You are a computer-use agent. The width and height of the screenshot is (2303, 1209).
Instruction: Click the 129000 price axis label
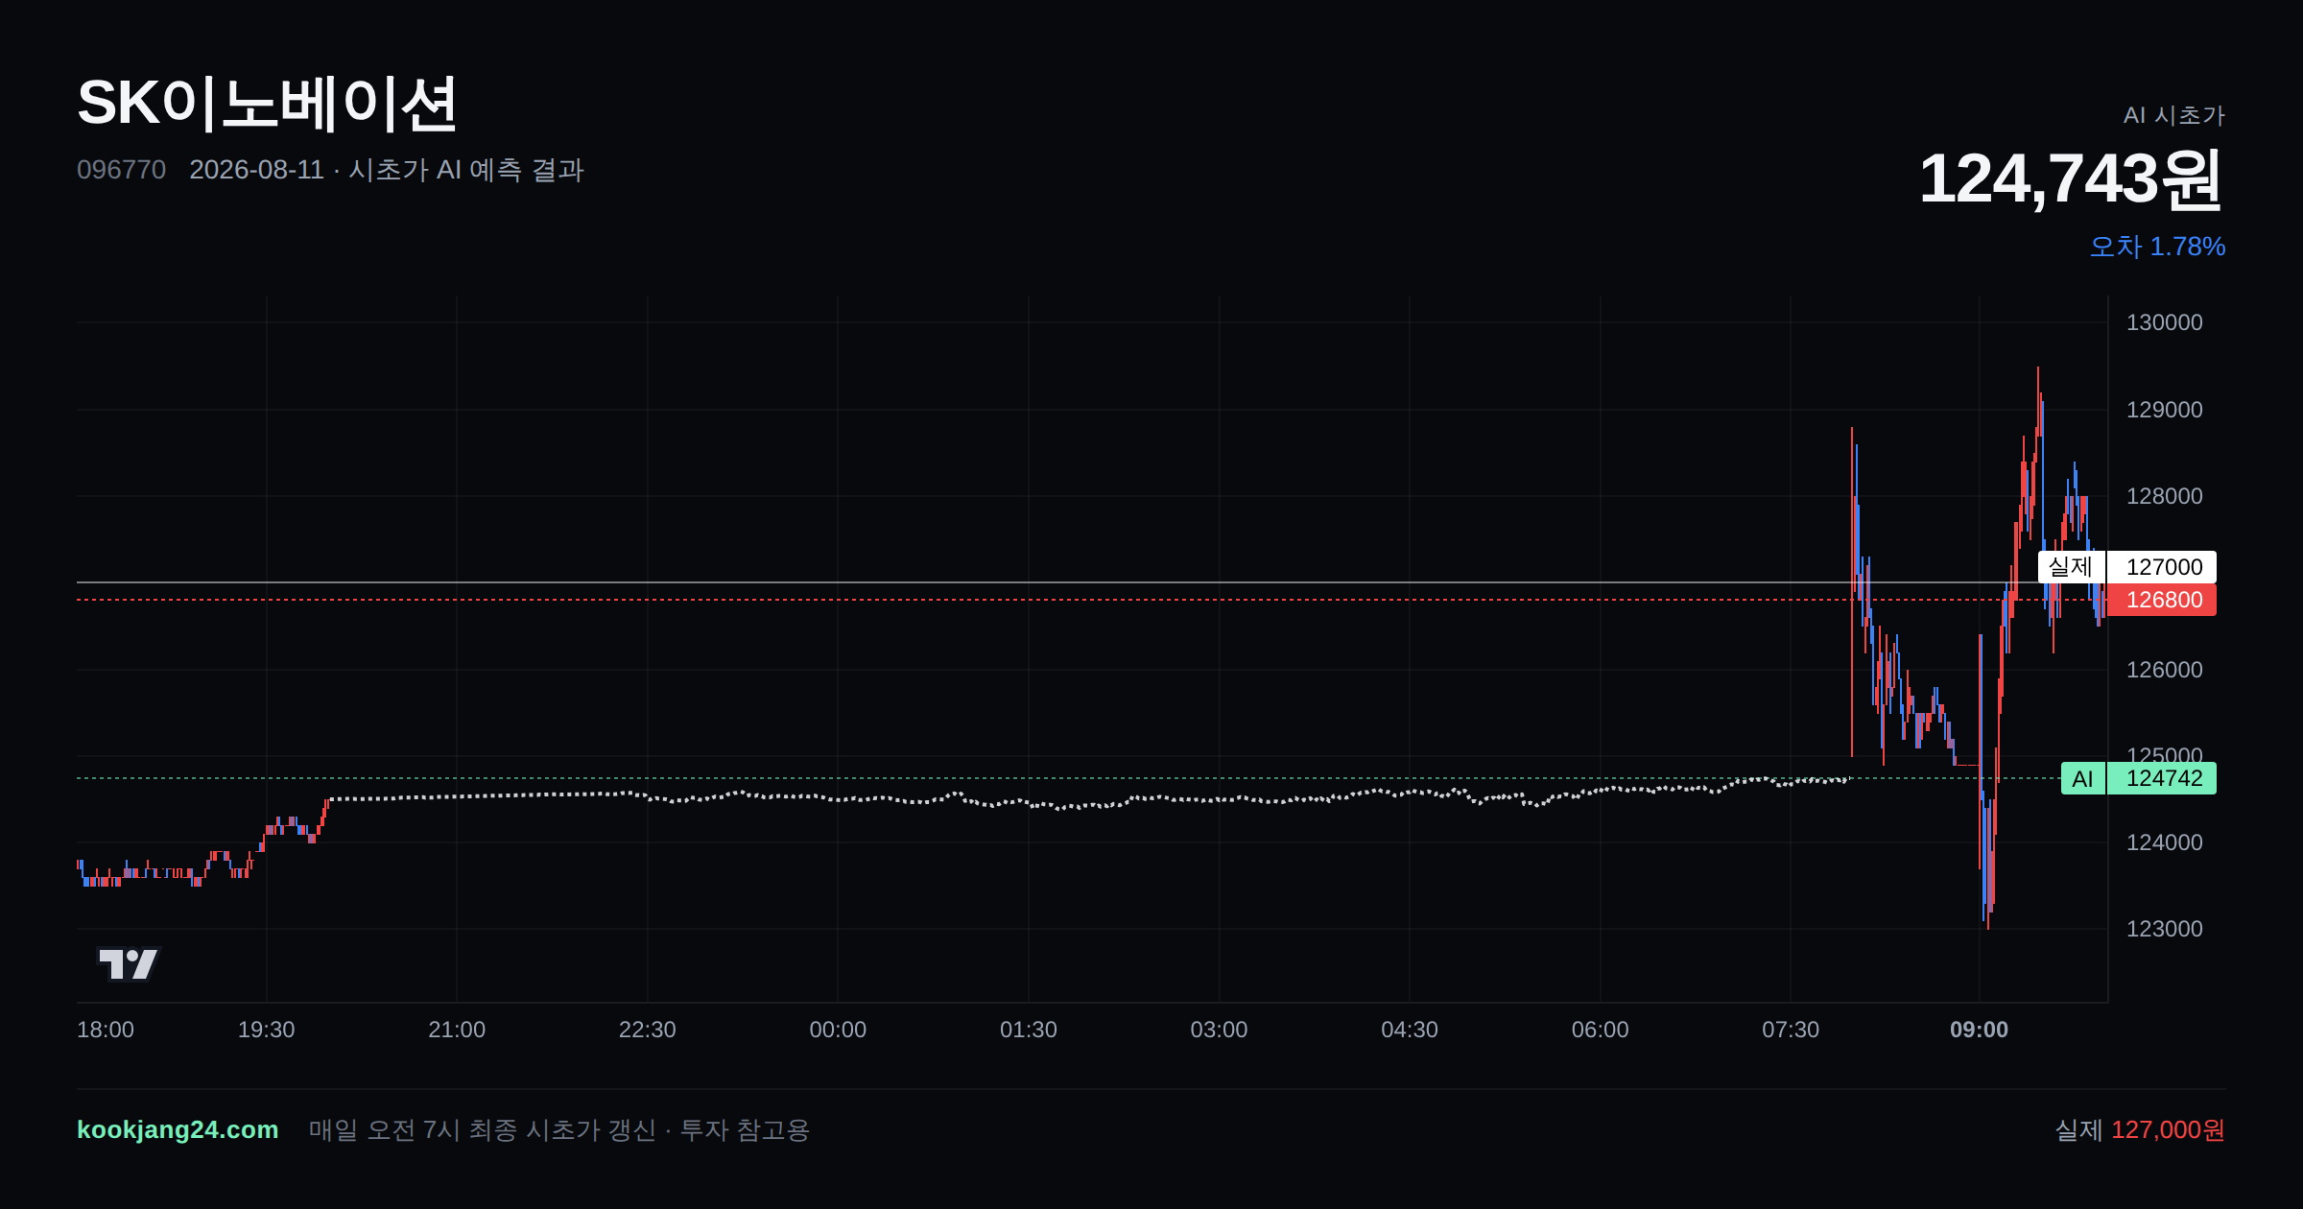[2164, 410]
